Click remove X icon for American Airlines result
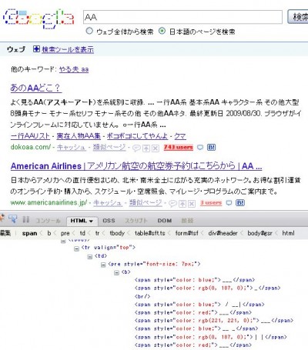 point(192,204)
